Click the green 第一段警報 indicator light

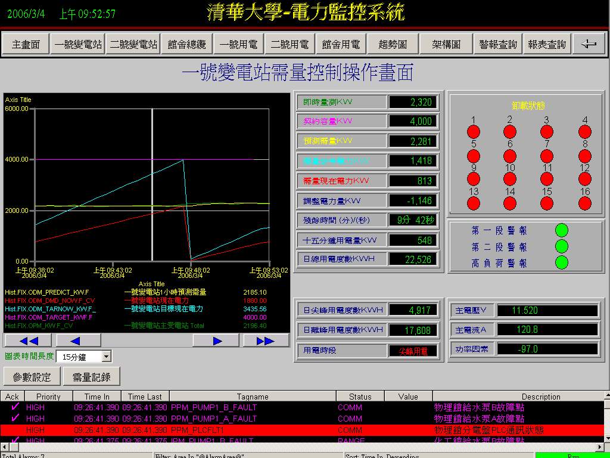tap(561, 230)
